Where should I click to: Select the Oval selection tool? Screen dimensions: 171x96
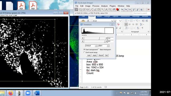point(80,10)
